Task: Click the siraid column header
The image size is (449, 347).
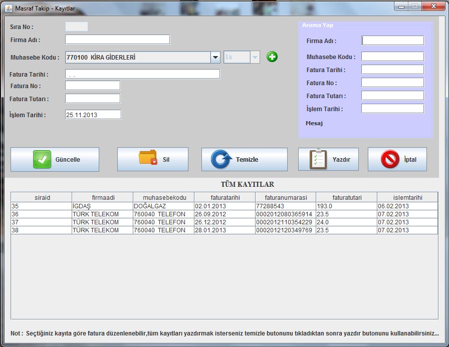Action: (x=42, y=197)
